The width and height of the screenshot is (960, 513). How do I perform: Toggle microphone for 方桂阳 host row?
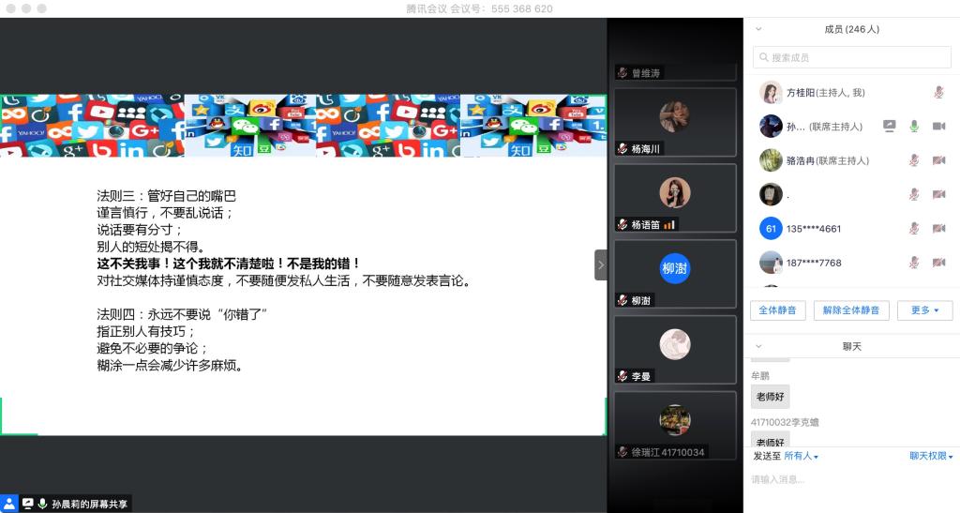[x=937, y=93]
